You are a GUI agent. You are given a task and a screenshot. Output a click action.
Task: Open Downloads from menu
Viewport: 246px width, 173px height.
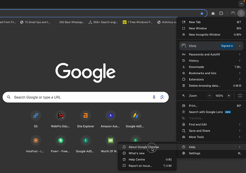(x=211, y=67)
